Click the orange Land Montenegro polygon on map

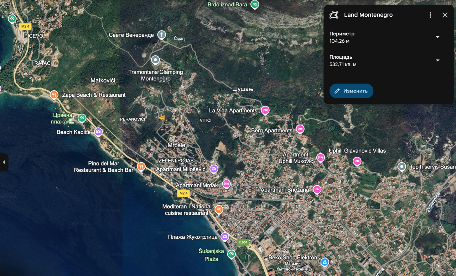[x=162, y=117]
